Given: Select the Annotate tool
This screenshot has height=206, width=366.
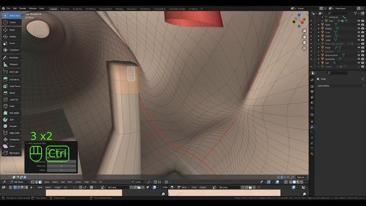Looking at the screenshot, I should (11, 57).
